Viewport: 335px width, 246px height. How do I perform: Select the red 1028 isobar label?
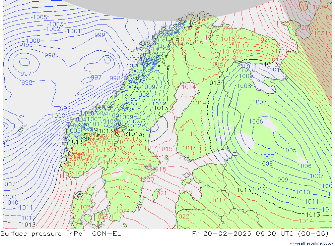[301, 28]
